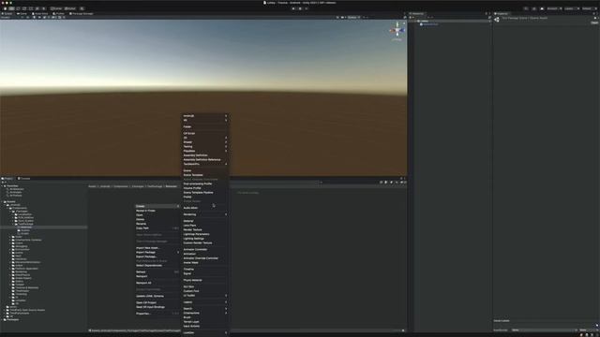Screen dimensions: 600x337
Task: Choose Select Dependencies from context menu
Action: [157, 266]
